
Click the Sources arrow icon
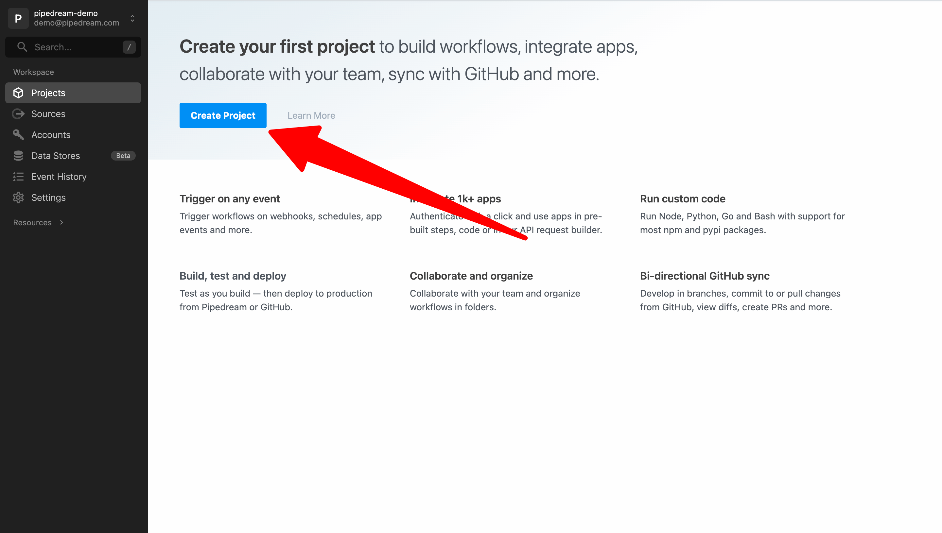click(18, 114)
